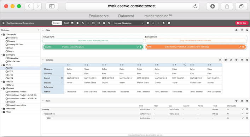Click the save icon in the Rows section header
This screenshot has height=137, width=250.
coord(242,101)
